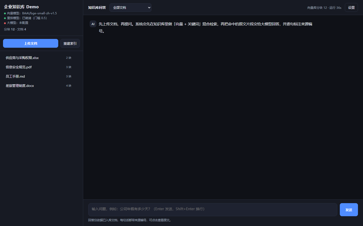Click the 大模型 未配置 status line
The image size is (363, 226).
(16, 23)
